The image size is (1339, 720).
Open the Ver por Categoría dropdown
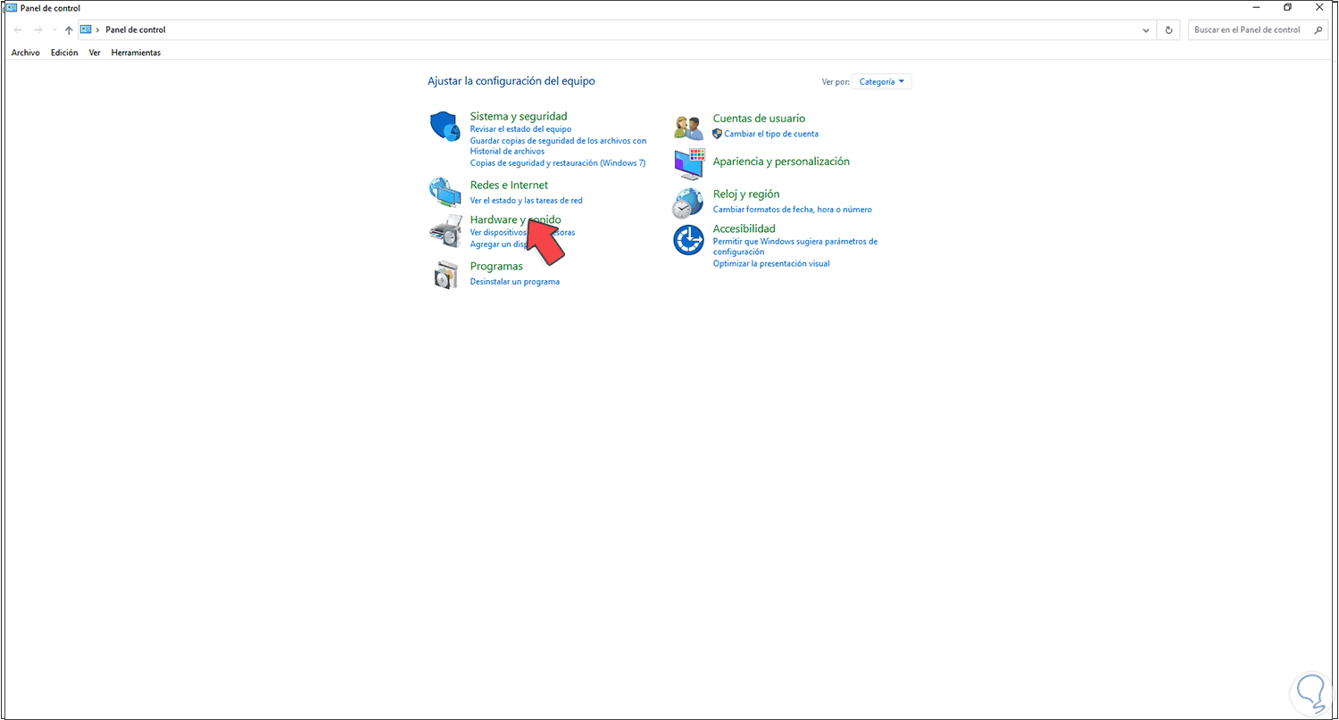tap(882, 81)
